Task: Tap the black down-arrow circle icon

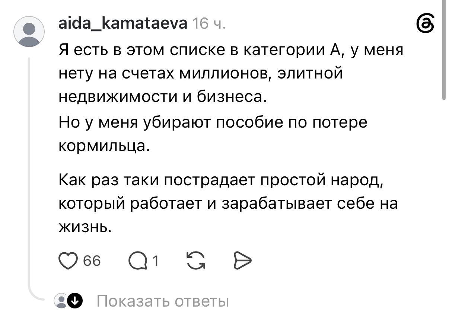Action: click(x=74, y=301)
